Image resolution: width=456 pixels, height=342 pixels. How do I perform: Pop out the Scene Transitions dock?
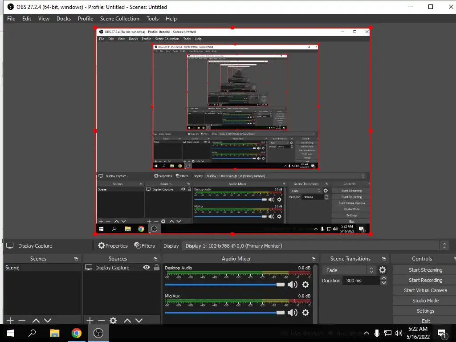pyautogui.click(x=384, y=259)
